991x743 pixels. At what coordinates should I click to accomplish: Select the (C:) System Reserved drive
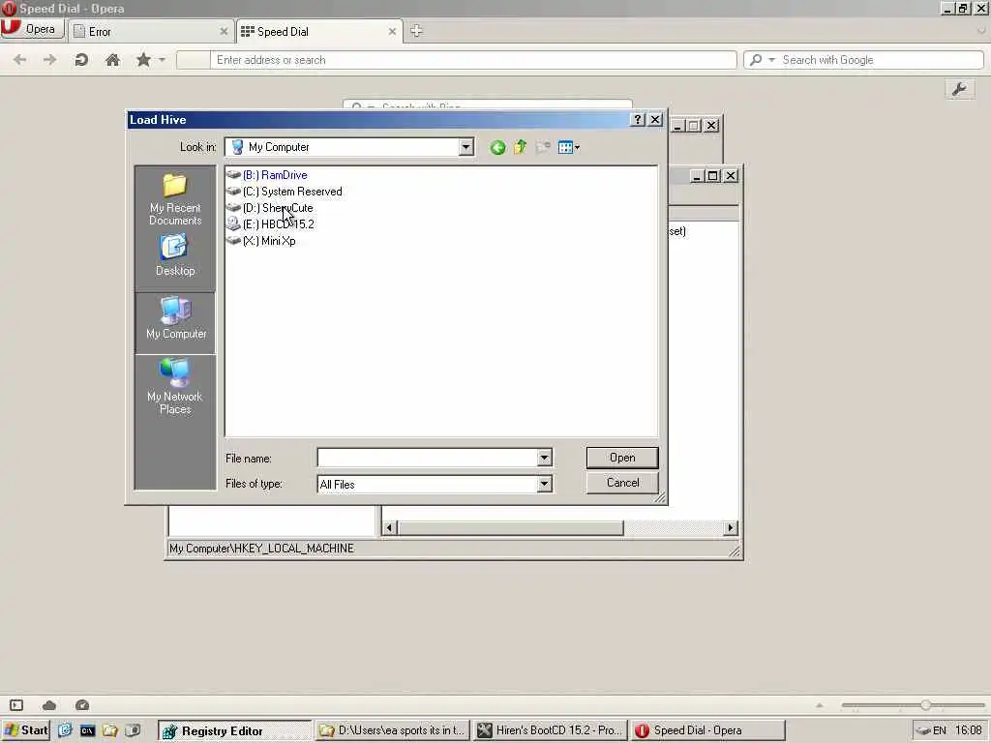(x=292, y=192)
